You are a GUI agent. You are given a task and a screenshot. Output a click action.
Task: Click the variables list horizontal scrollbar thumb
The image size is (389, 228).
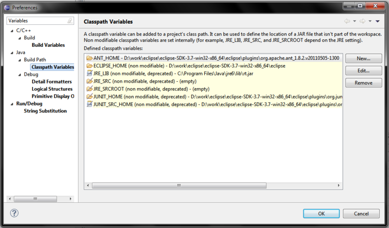[179, 185]
